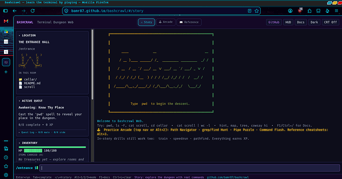The image size is (342, 179).
Task: Toggle reader view icon in address bar
Action: click(249, 11)
